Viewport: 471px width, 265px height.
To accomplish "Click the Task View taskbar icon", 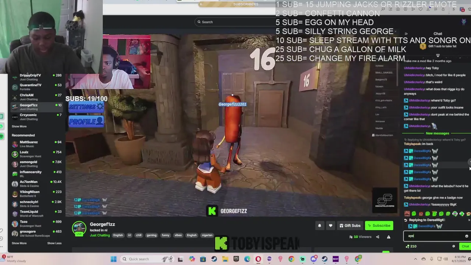I will coord(180,259).
